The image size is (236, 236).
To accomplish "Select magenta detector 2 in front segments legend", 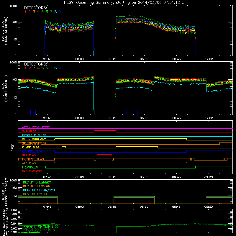I will pyautogui.click(x=30, y=12).
